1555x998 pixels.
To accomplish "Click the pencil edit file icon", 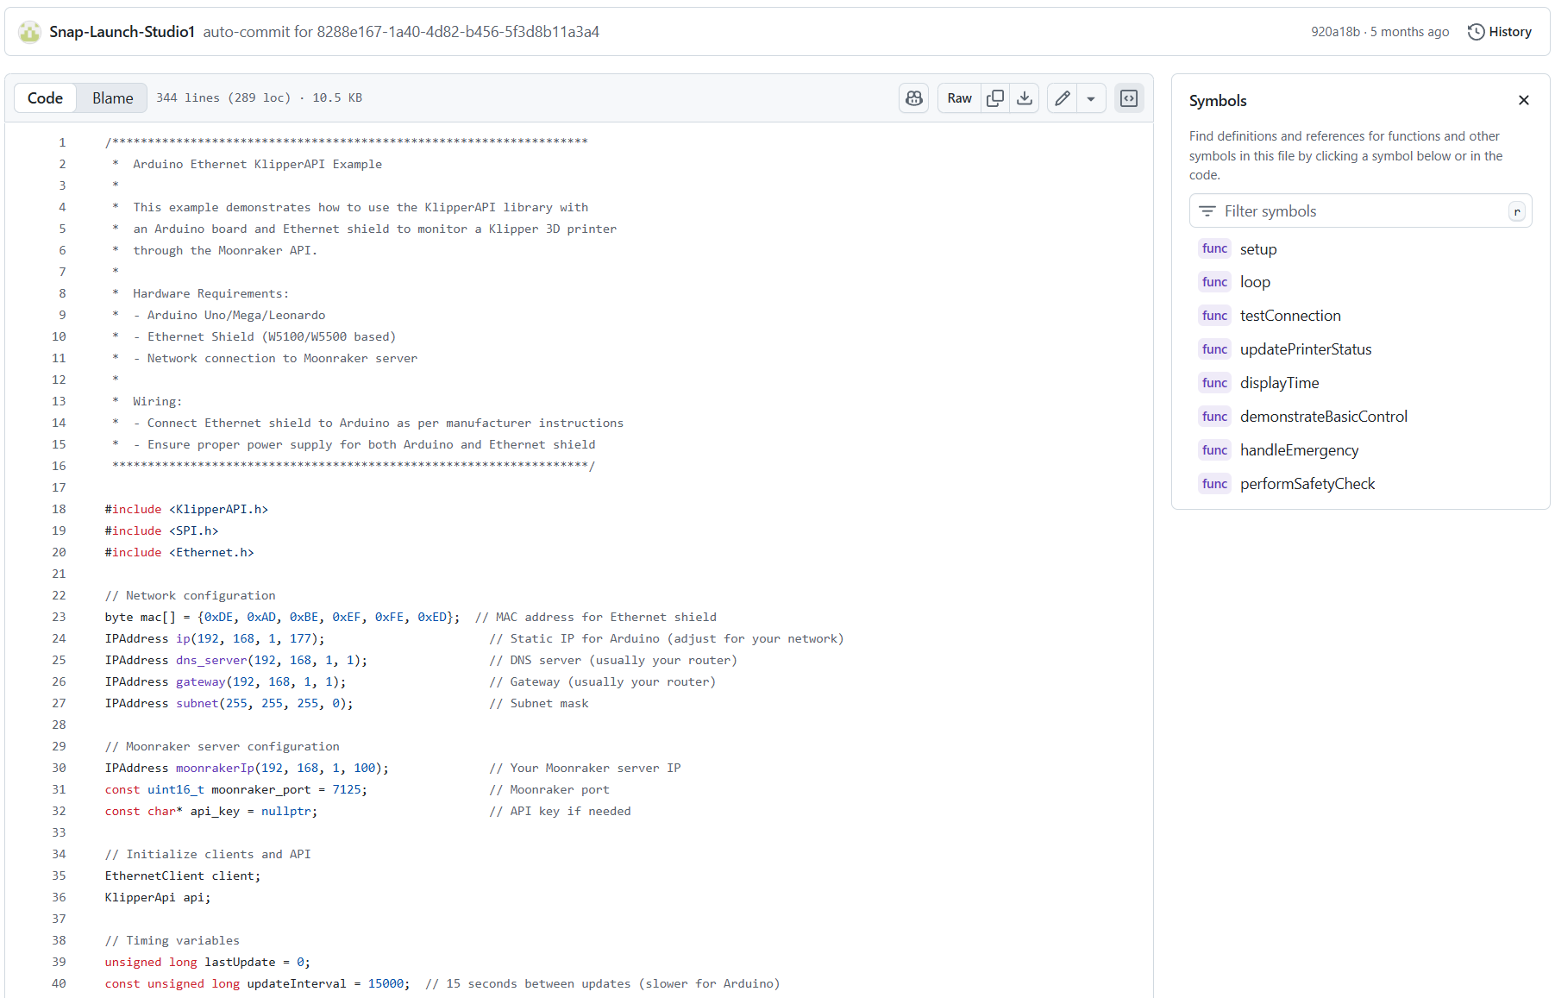I will point(1063,98).
